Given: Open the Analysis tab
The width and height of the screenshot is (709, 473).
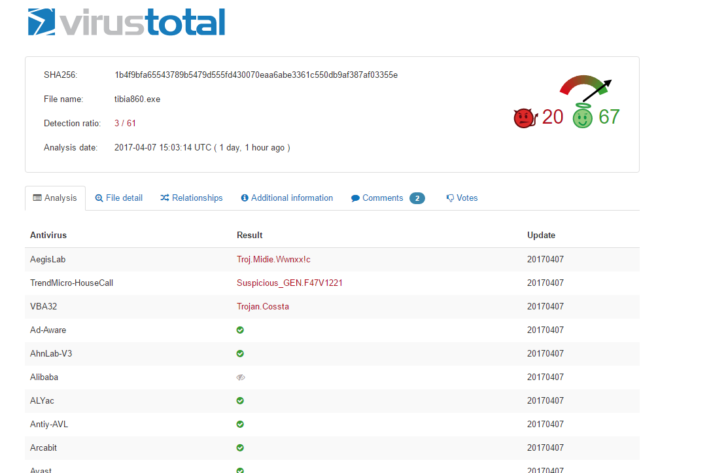Looking at the screenshot, I should (55, 198).
